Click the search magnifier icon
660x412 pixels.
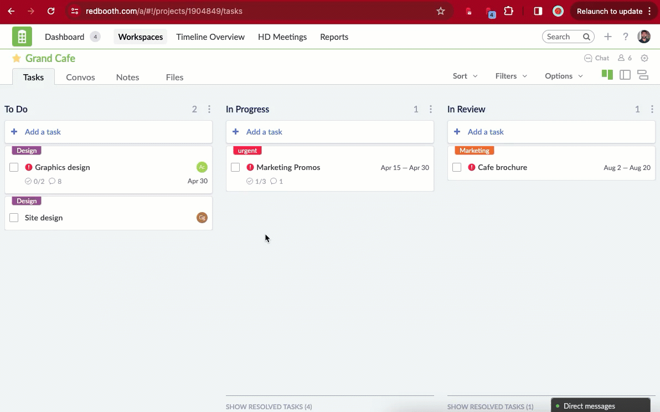click(x=586, y=37)
